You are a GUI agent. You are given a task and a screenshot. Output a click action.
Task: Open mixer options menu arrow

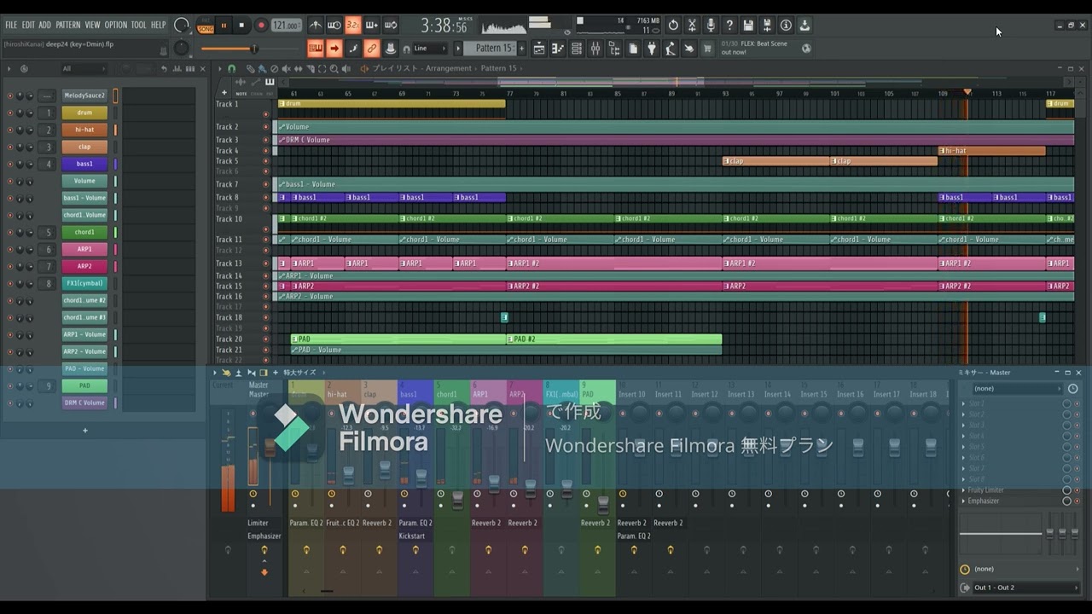pos(215,373)
